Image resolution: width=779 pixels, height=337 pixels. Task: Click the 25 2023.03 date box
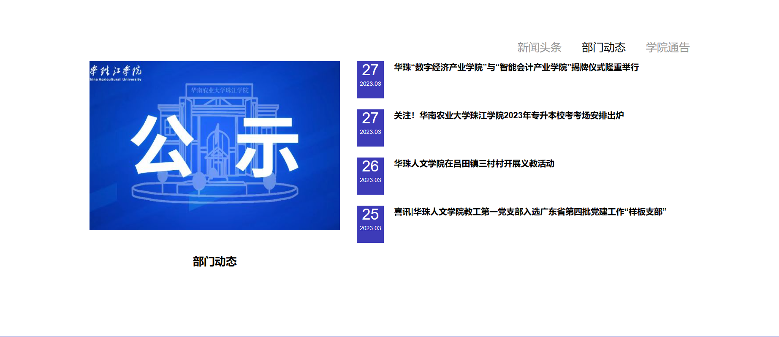[370, 224]
